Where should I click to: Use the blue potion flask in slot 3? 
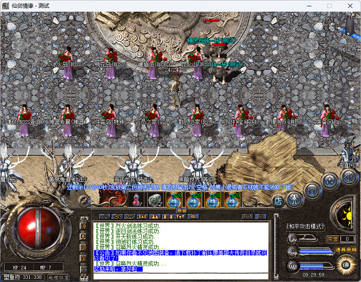[x=174, y=200]
